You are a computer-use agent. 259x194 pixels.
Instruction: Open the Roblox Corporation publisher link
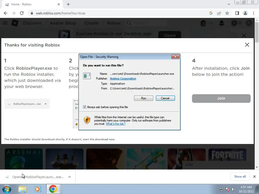coord(123,79)
